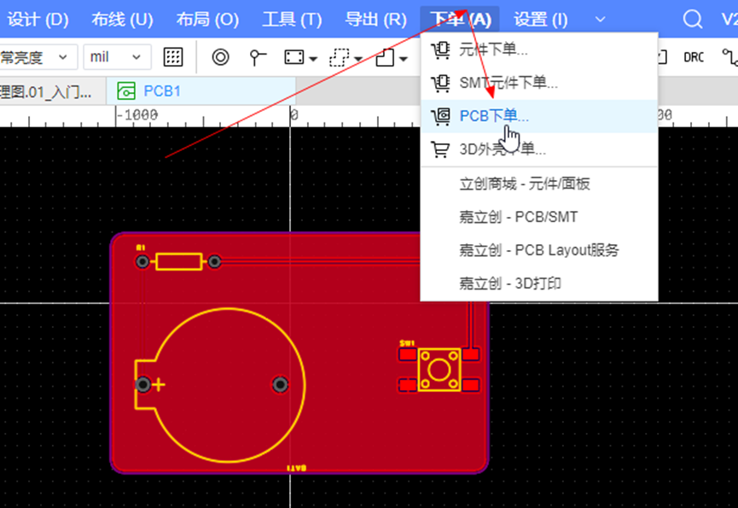Select the SW1 designator label
738x508 pixels.
(407, 342)
